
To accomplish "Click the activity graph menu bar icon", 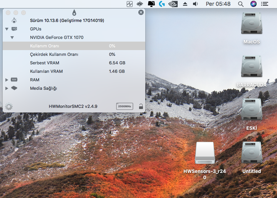I will [129, 4].
